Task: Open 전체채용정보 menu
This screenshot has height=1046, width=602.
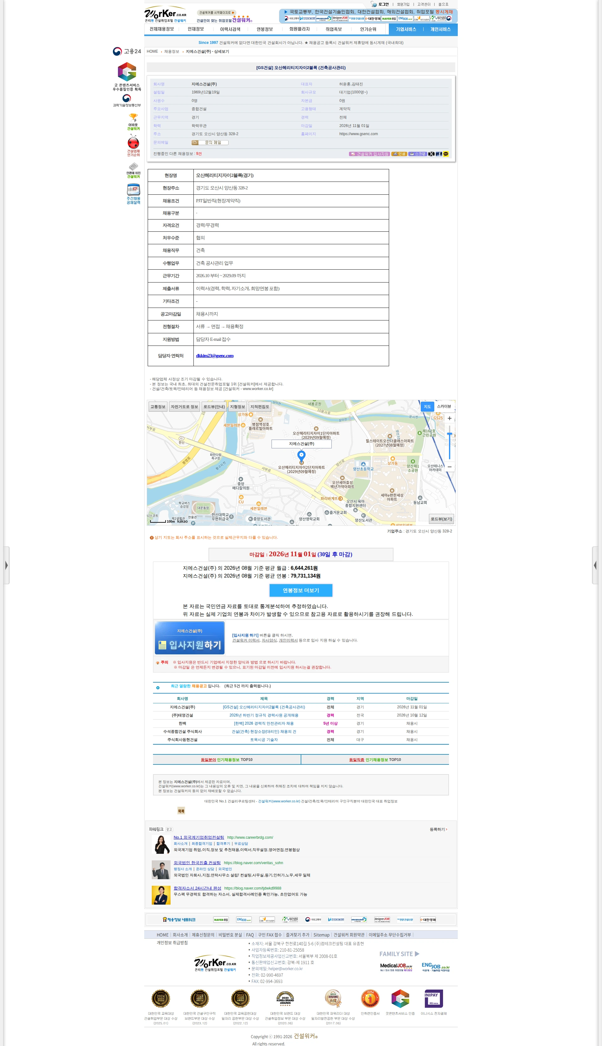Action: [x=162, y=29]
